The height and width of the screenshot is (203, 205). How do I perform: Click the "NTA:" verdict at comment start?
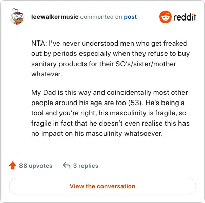pos(39,43)
